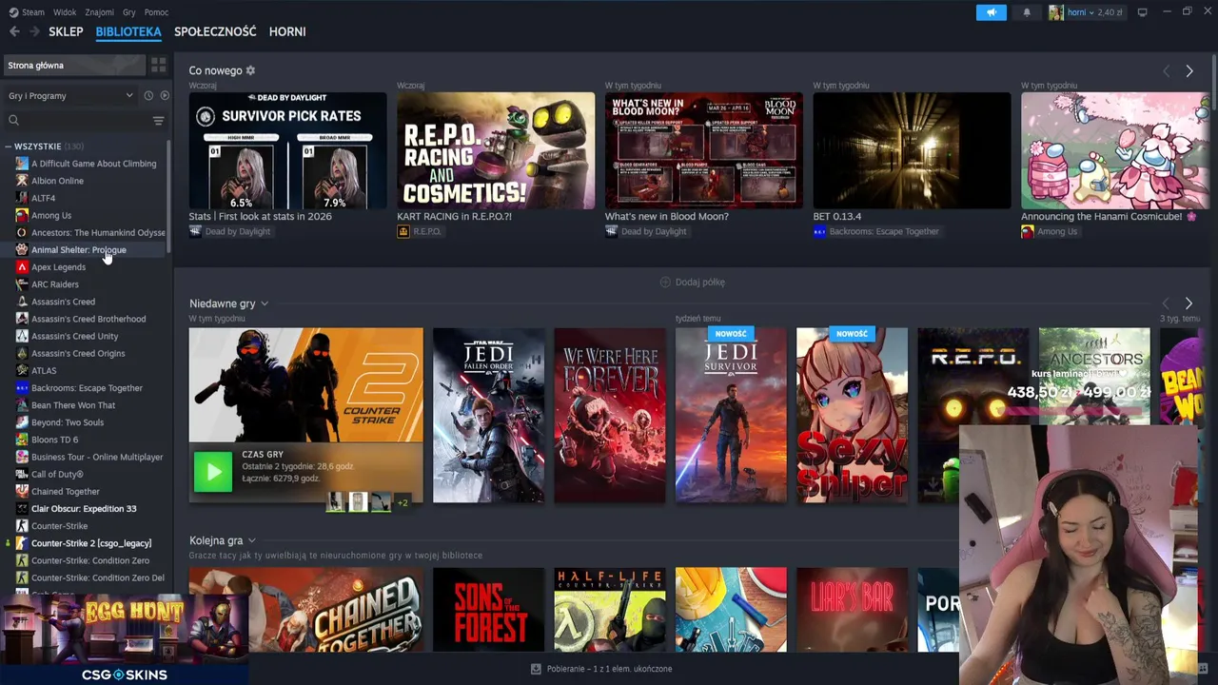Viewport: 1218px width, 685px height.
Task: Open Big Picture mode icon in title bar
Action: point(1142,12)
